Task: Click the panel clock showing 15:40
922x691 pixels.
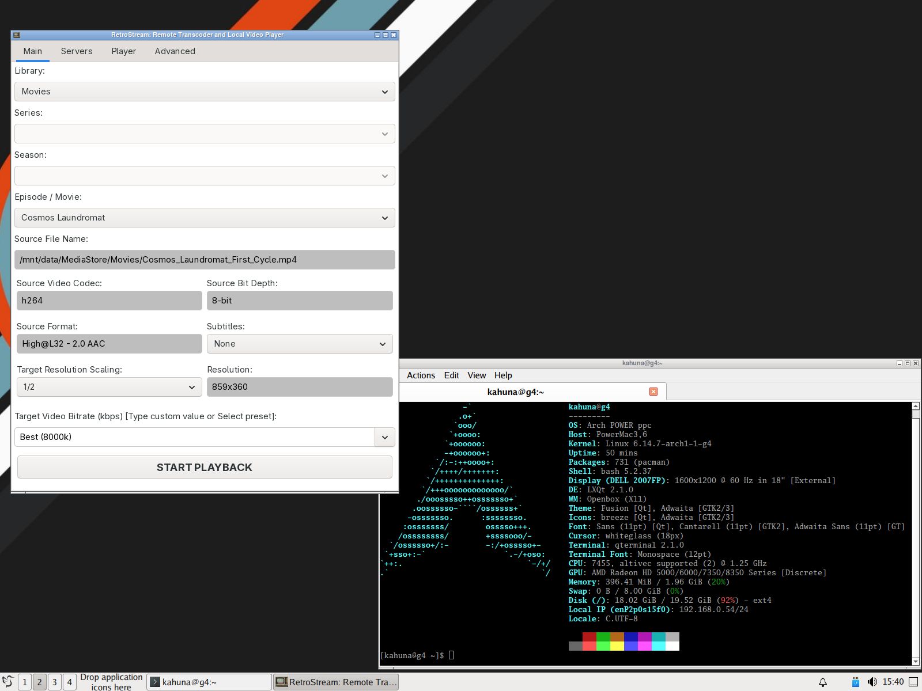Action: coord(893,682)
